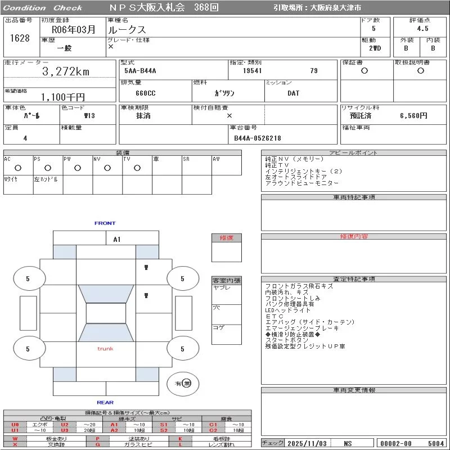
Task: Toggle the TV equipment circle mark
Action: (137, 168)
